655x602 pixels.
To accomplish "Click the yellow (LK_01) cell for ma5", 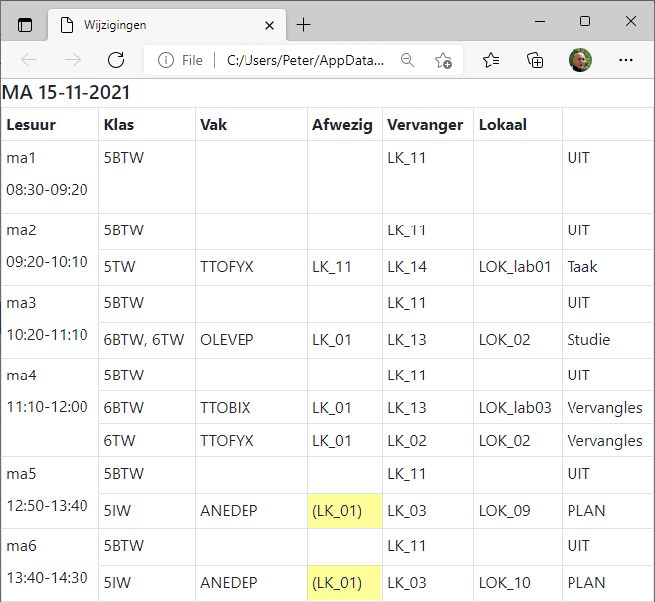I will pos(345,511).
